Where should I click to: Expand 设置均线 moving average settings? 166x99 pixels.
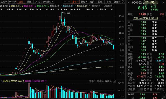click(x=109, y=6)
